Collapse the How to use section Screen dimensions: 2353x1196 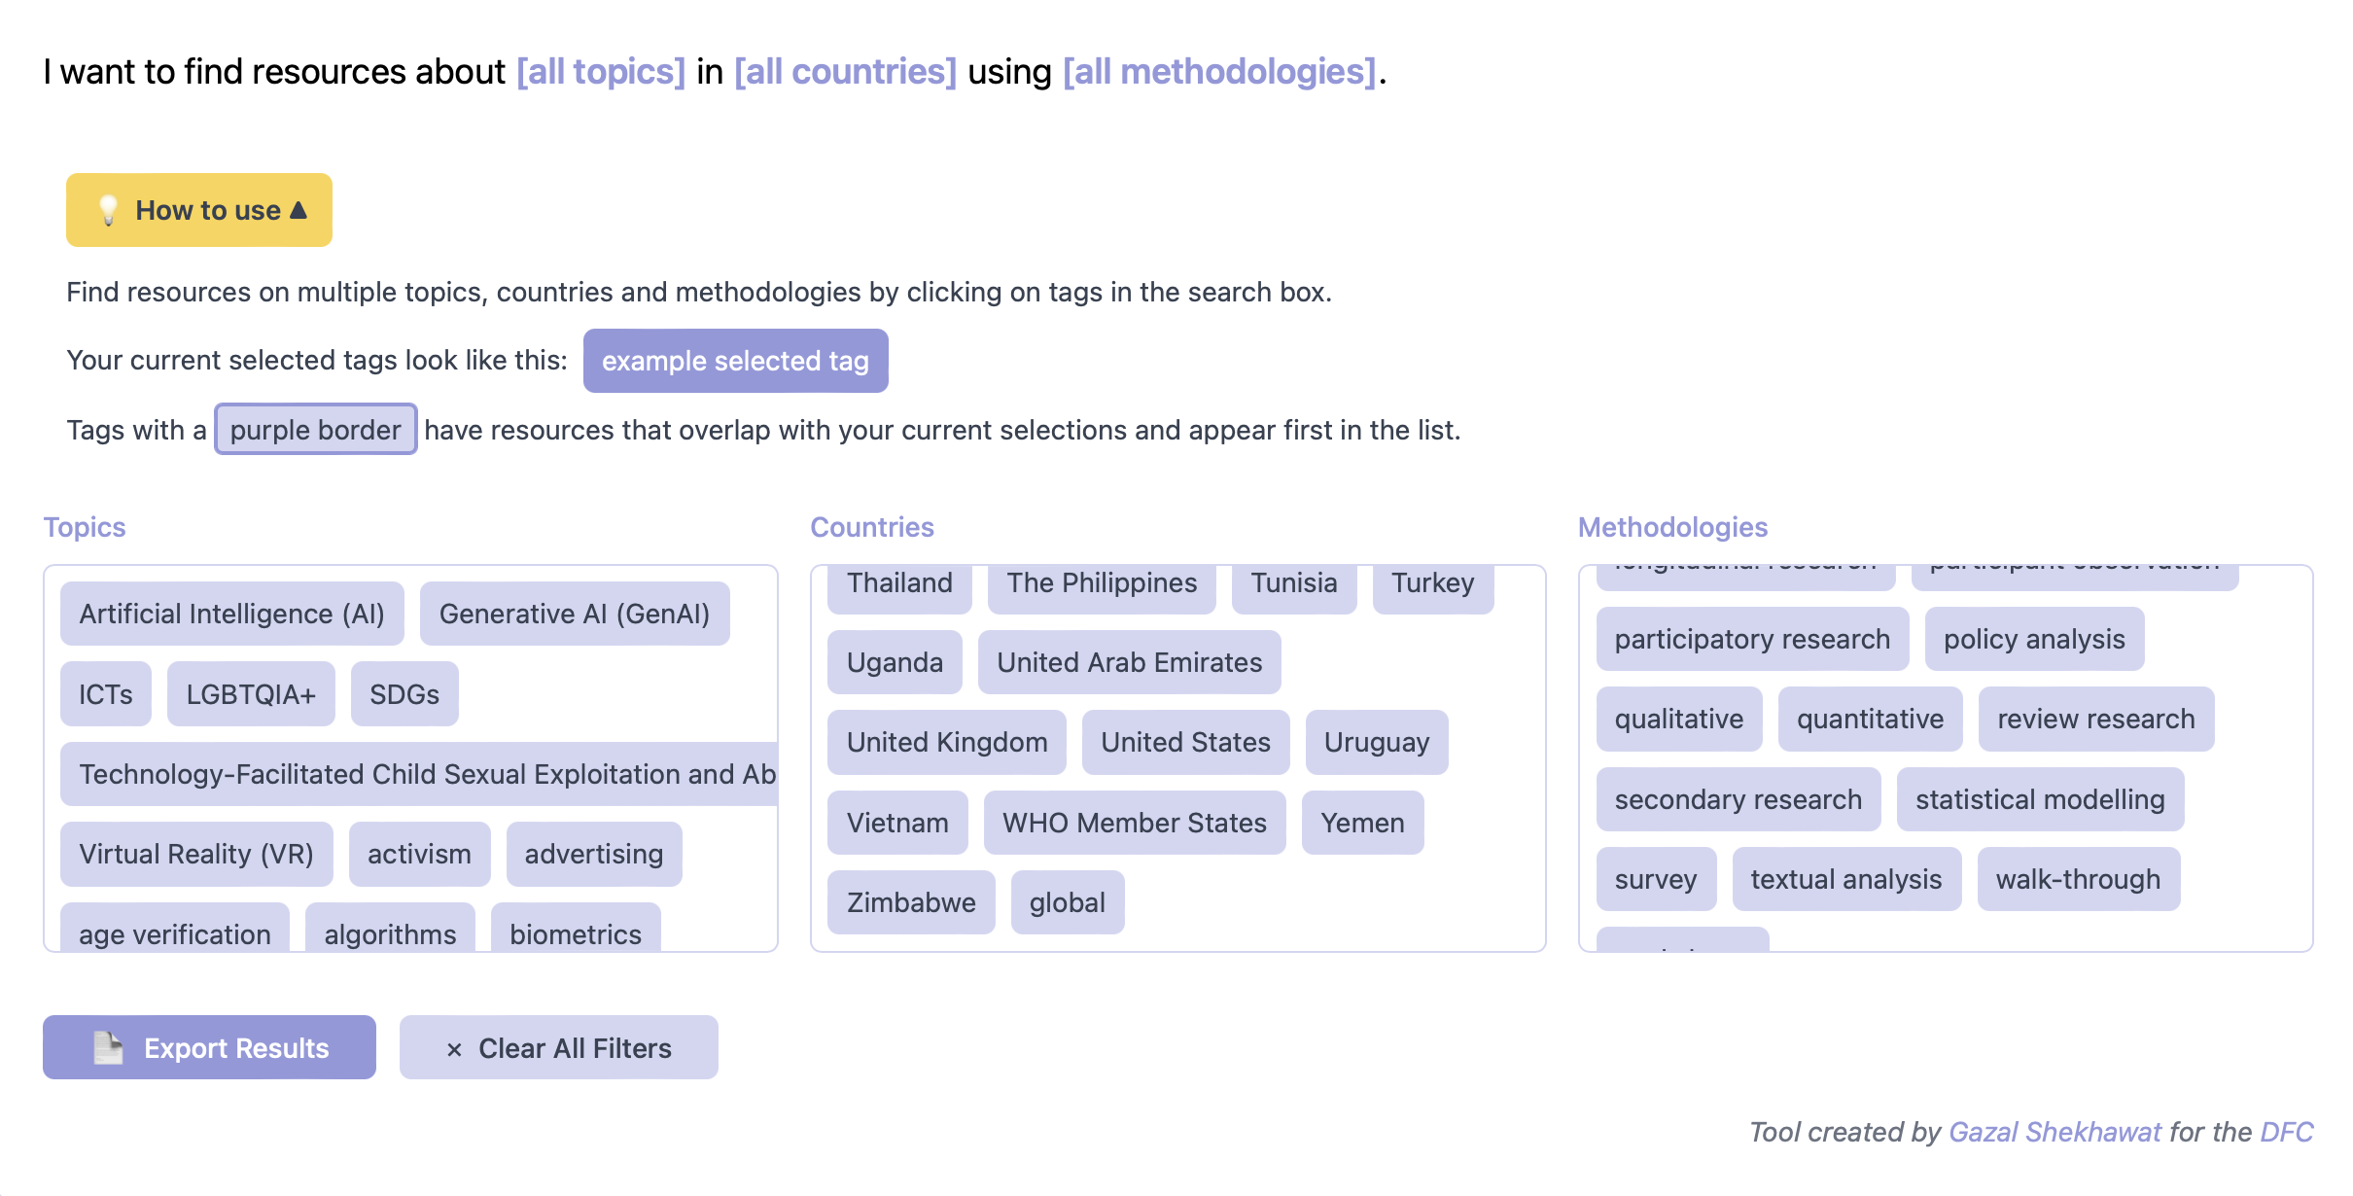tap(198, 209)
